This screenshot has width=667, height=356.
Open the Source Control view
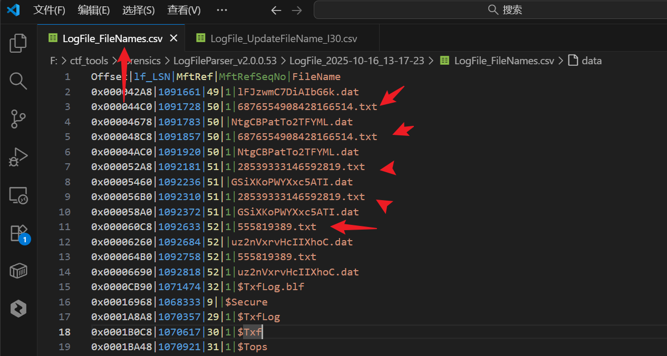tap(18, 119)
